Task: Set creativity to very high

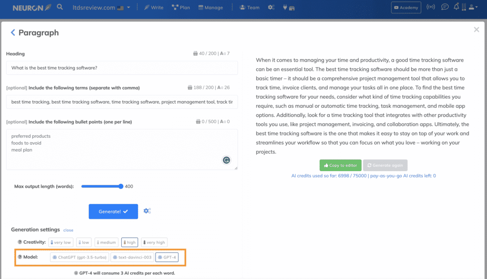Action: click(154, 242)
